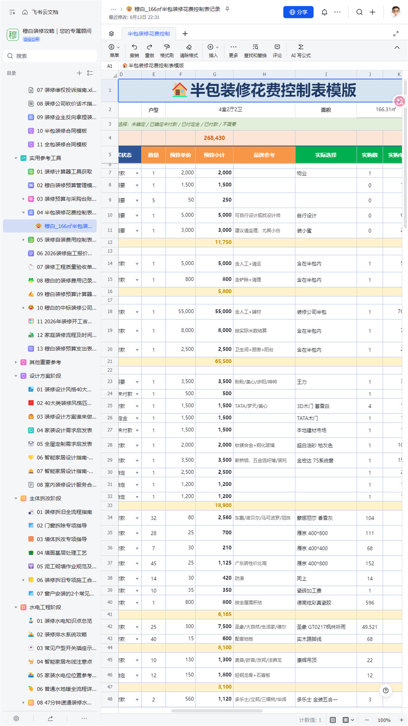Open the notifications bell icon
Screen dimensions: 408x726
click(324, 12)
